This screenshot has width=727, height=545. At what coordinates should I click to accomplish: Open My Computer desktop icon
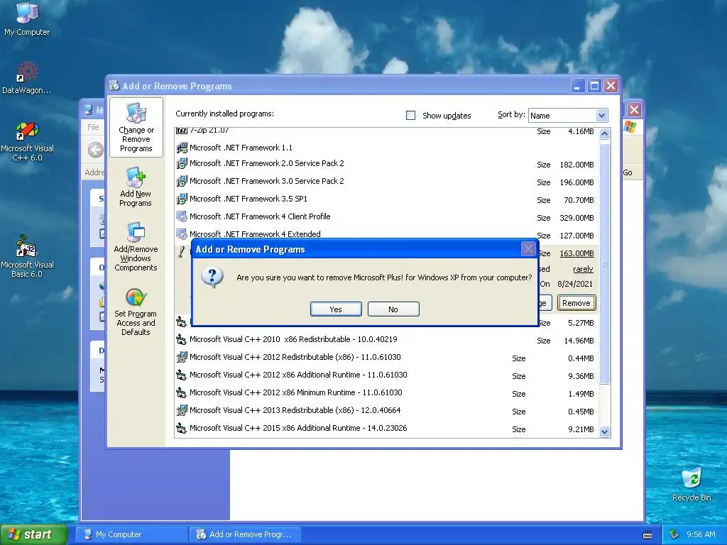[x=27, y=19]
